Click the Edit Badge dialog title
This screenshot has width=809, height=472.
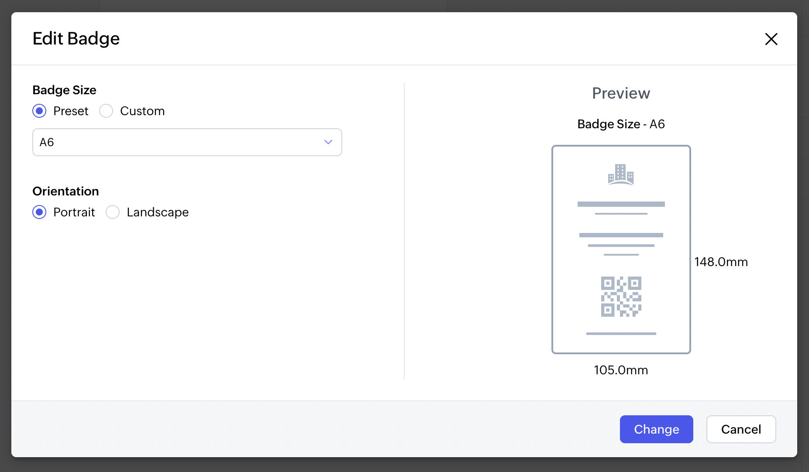click(x=76, y=38)
